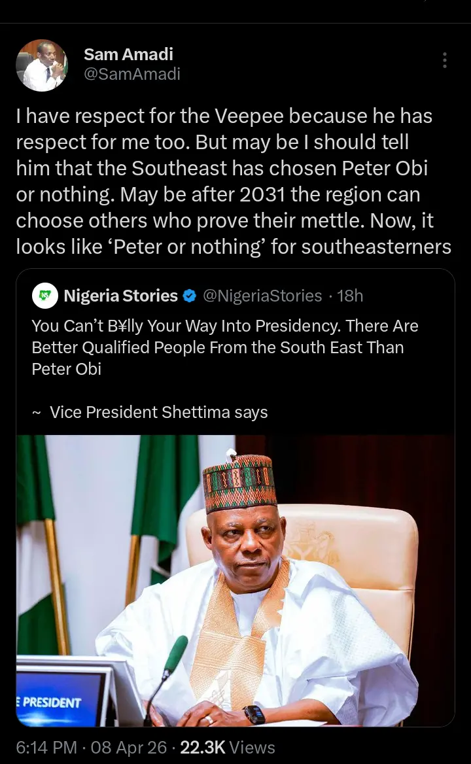Click the Nigeria Stories avatar logo
This screenshot has height=764, width=471.
[45, 296]
